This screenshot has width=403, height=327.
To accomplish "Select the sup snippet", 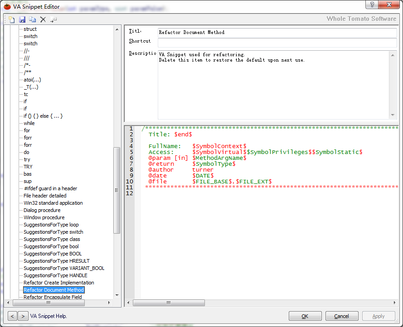I will [x=28, y=181].
